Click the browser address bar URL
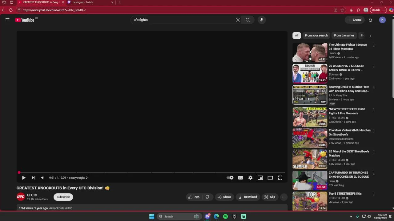This screenshot has width=394, height=221. pyautogui.click(x=54, y=10)
